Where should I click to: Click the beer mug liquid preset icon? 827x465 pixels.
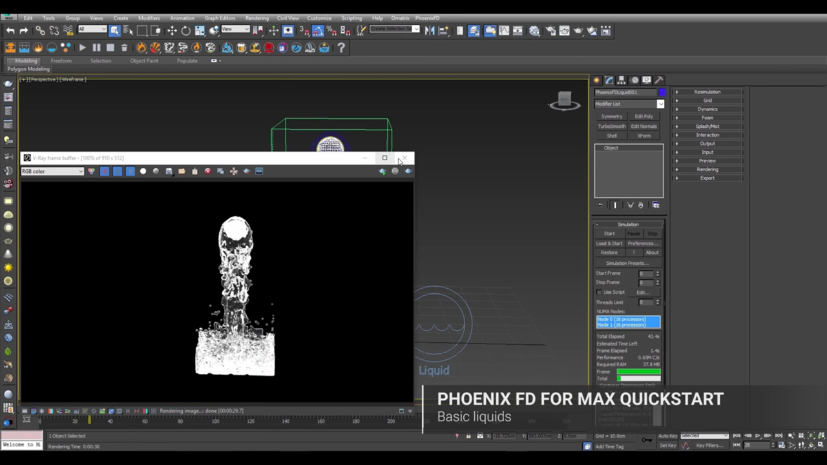(x=241, y=47)
